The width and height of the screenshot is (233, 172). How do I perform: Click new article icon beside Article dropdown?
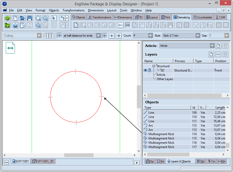(218, 46)
